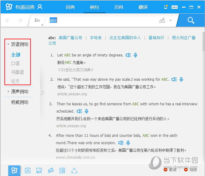Select the dictionary home icon in bottom toolbar
This screenshot has height=176, width=205.
point(14,171)
